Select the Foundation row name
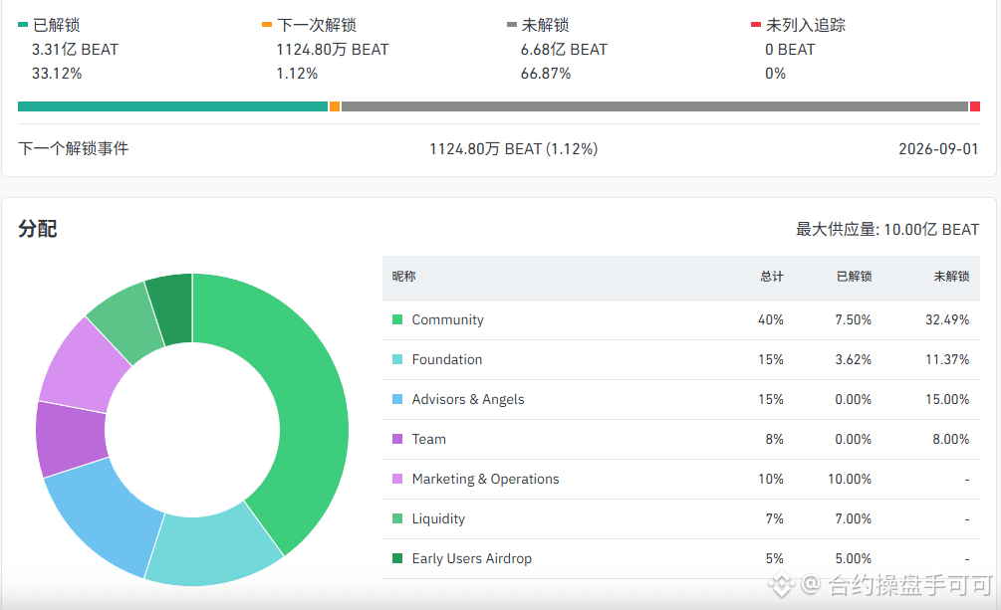1001x610 pixels. click(x=447, y=359)
